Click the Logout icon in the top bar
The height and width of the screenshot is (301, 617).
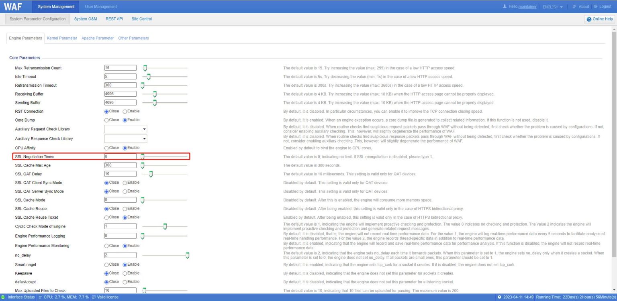[x=597, y=6]
